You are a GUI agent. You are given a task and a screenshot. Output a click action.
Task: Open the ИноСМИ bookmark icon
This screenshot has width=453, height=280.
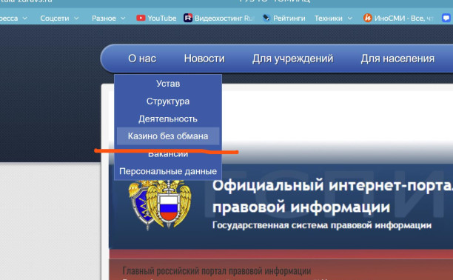367,19
